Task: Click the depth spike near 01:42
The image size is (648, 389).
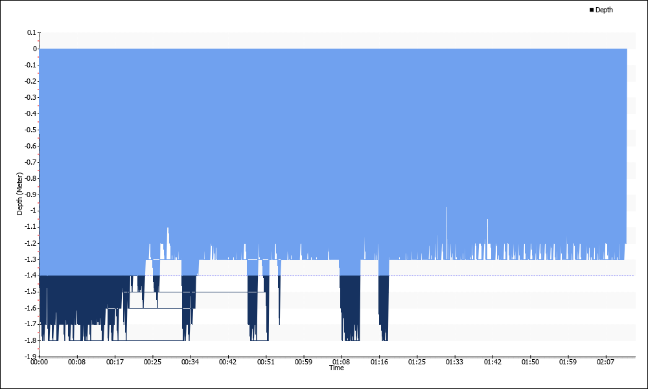Action: 488,239
